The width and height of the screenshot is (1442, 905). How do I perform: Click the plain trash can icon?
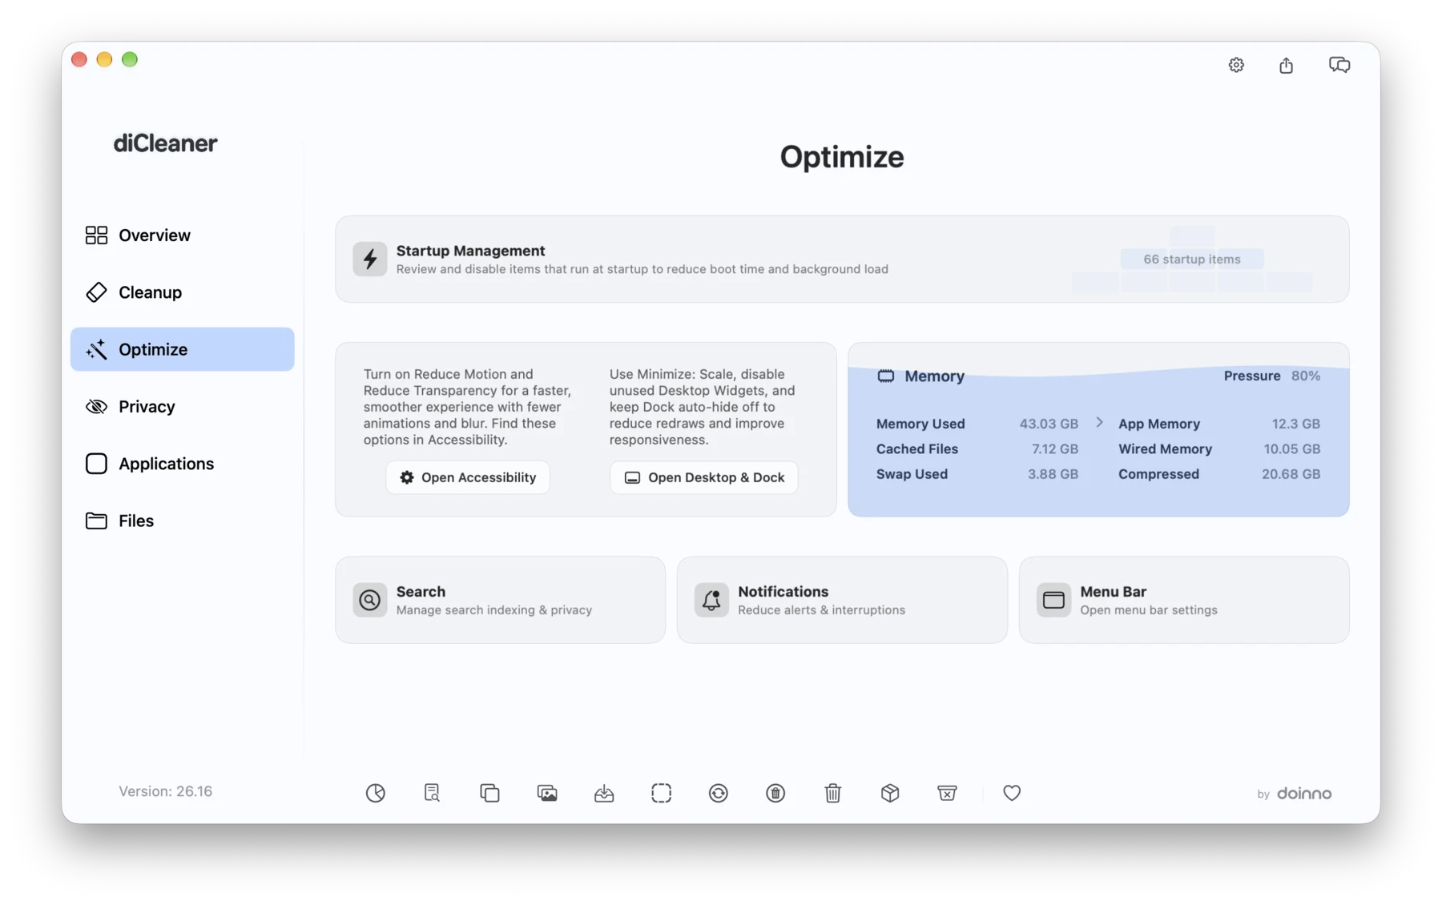coord(833,793)
